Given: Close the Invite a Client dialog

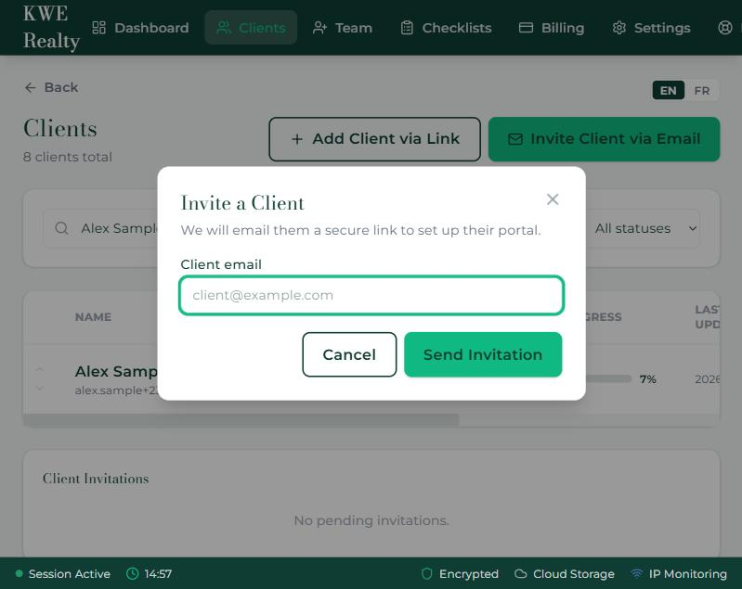Looking at the screenshot, I should (553, 199).
